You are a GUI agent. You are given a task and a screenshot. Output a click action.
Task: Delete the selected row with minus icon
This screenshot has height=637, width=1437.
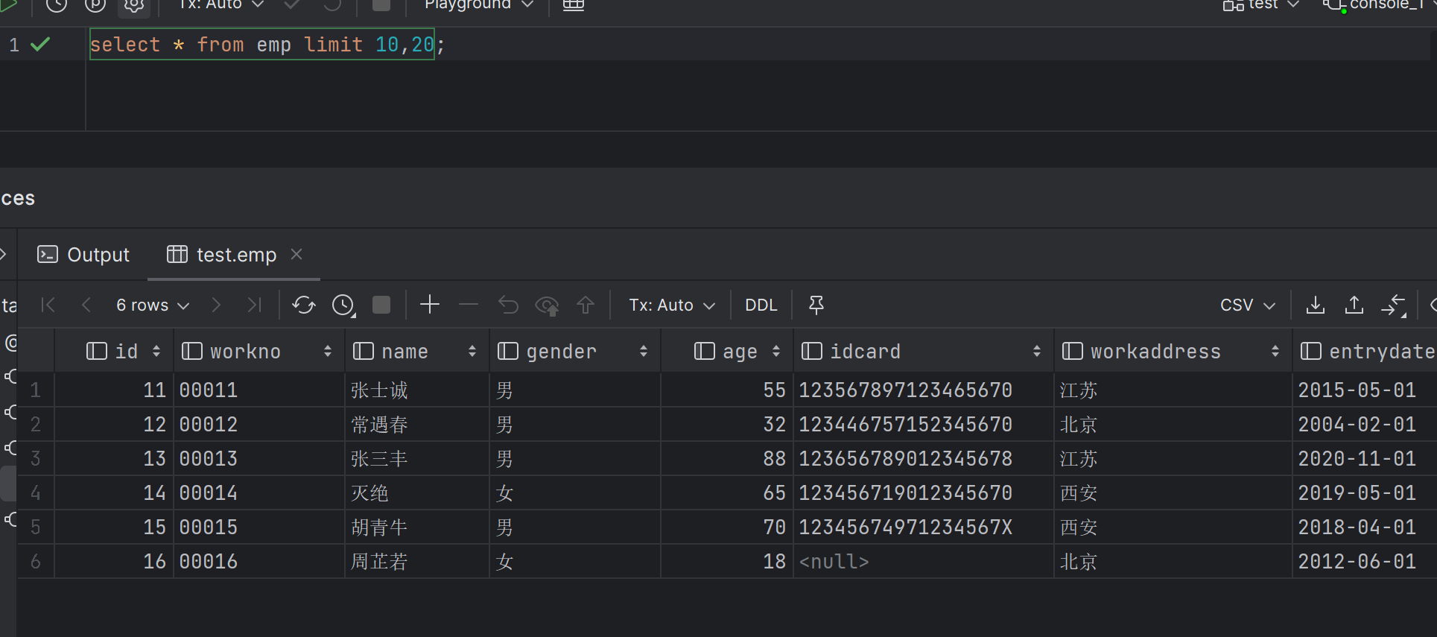click(x=469, y=304)
